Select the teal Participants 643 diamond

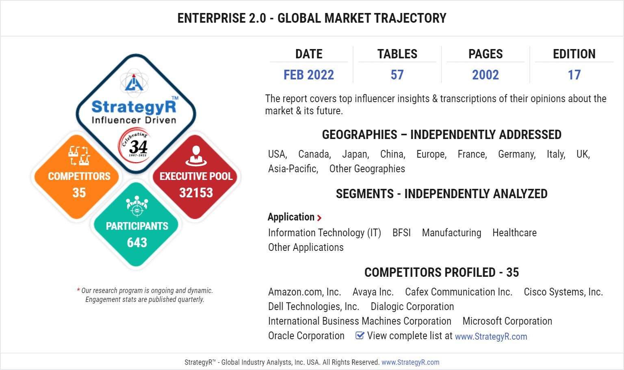(137, 228)
